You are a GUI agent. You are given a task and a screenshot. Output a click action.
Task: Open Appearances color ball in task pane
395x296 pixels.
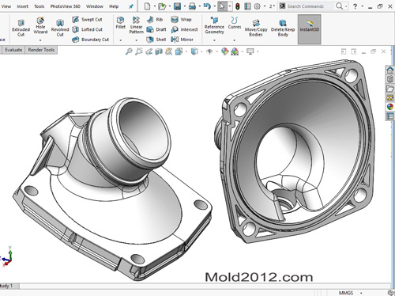point(390,107)
